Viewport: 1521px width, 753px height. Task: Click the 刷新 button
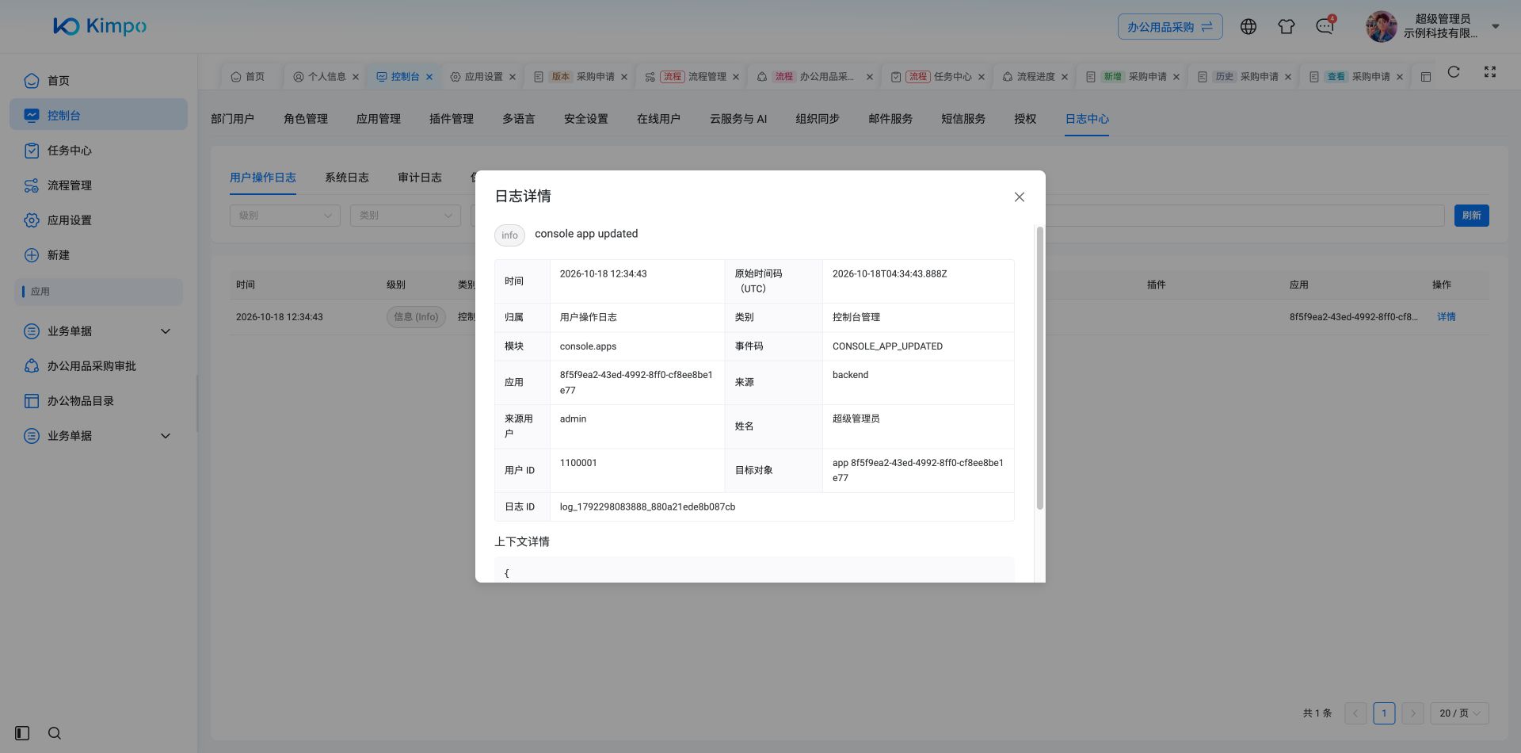pyautogui.click(x=1472, y=216)
